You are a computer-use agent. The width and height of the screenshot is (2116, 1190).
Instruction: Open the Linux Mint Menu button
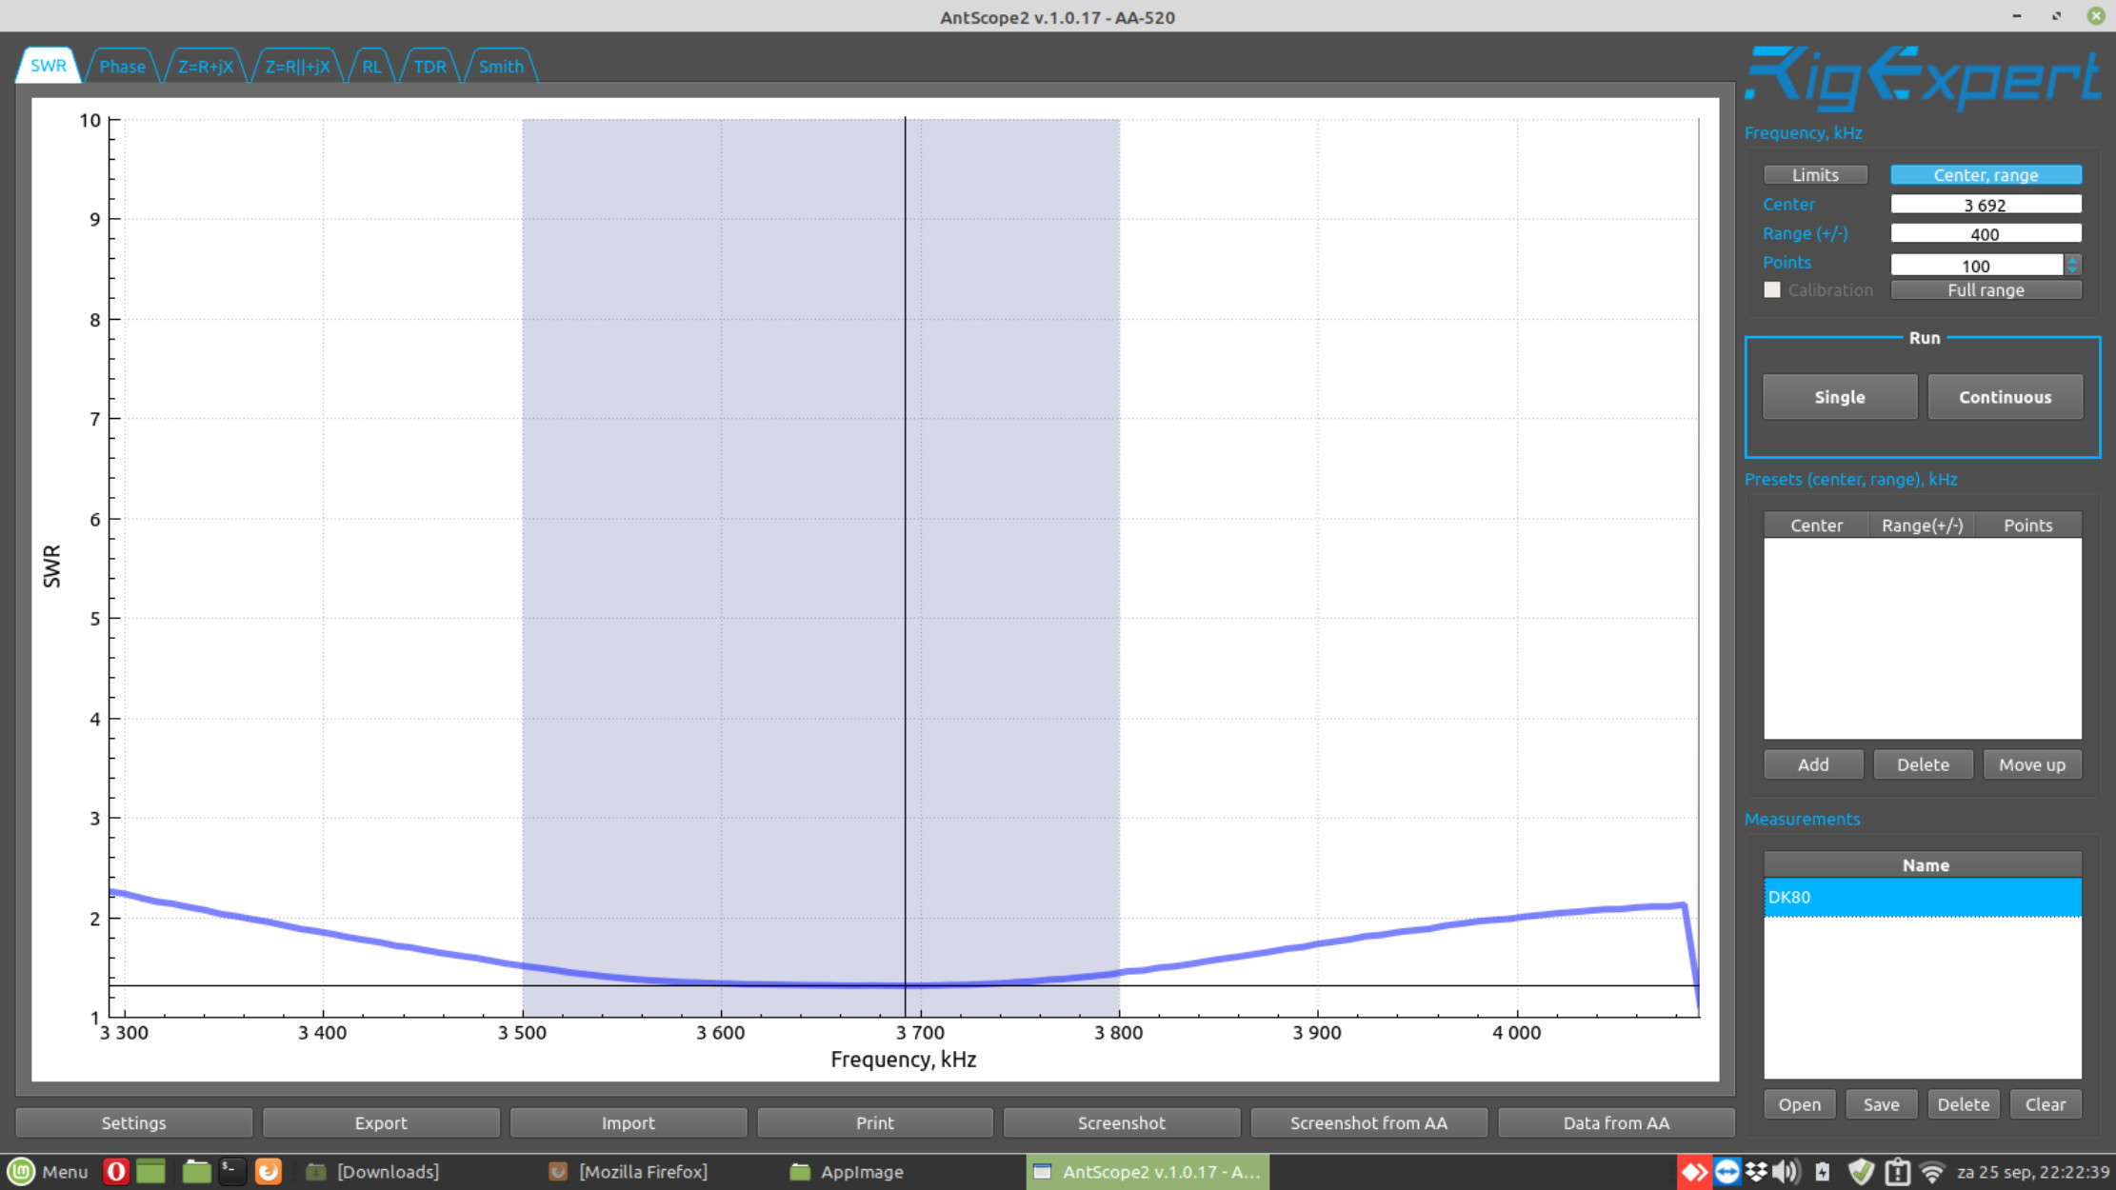tap(49, 1171)
